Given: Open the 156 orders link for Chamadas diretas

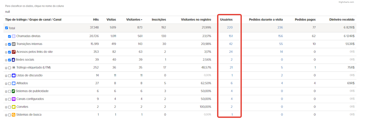Looking at the screenshot, I should click(280, 36).
